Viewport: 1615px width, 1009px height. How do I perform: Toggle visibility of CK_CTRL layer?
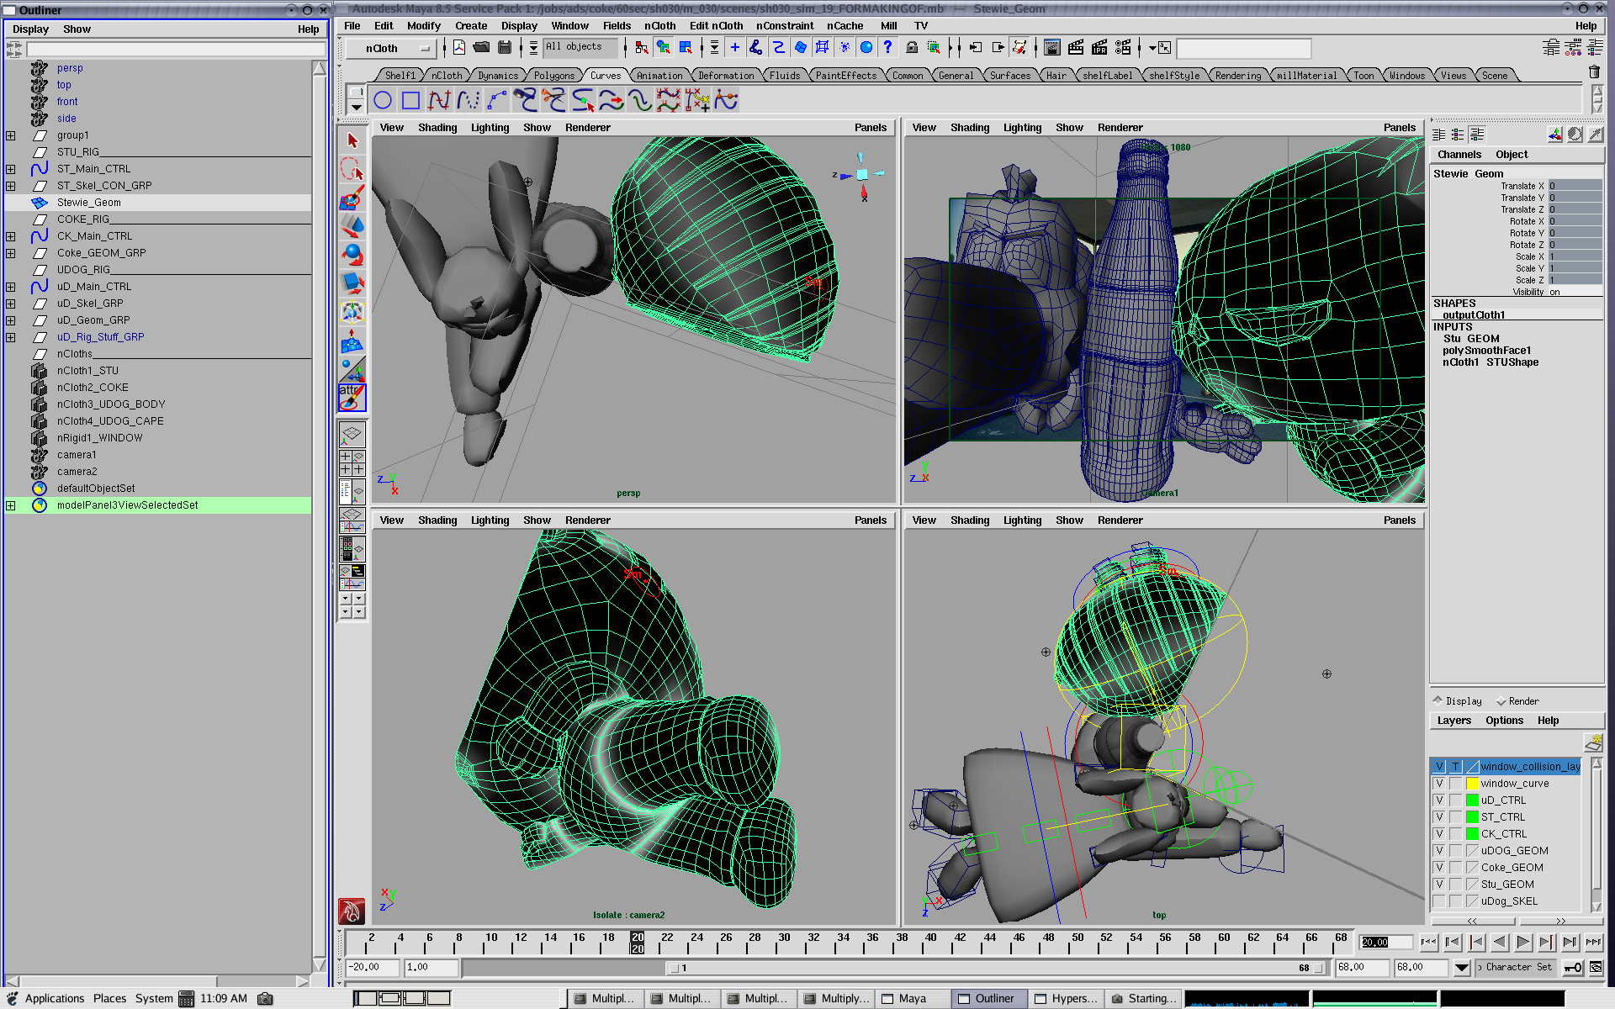coord(1439,834)
